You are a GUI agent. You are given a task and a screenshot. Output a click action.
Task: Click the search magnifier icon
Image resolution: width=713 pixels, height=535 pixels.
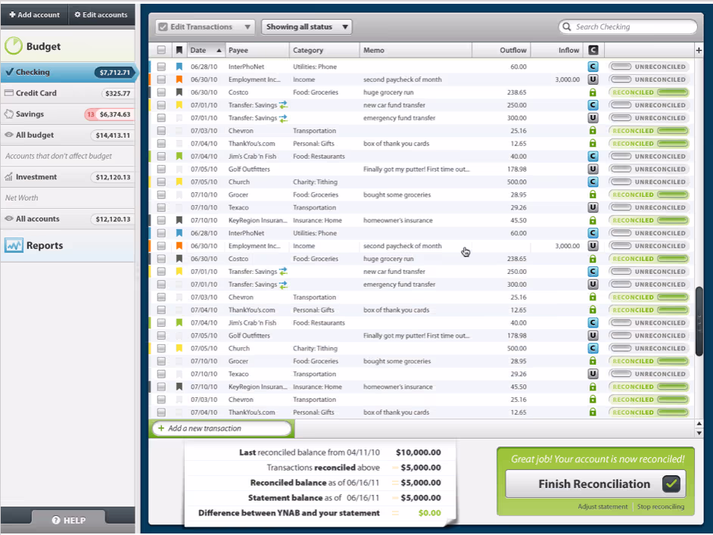click(x=567, y=26)
